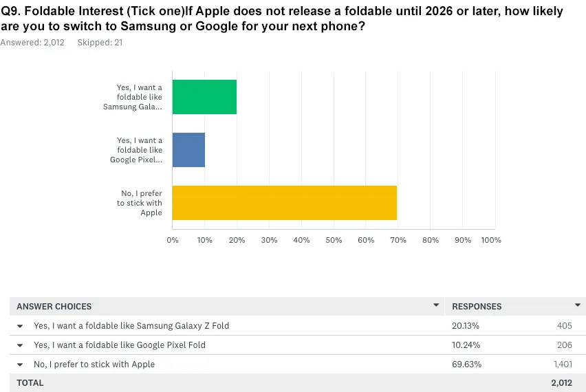The image size is (586, 392).
Task: Expand the stick with Apple row arrow
Action: 20,364
